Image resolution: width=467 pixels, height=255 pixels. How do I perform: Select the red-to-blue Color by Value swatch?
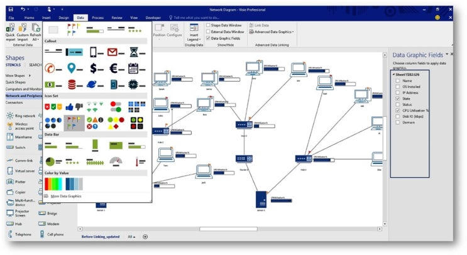(53, 184)
